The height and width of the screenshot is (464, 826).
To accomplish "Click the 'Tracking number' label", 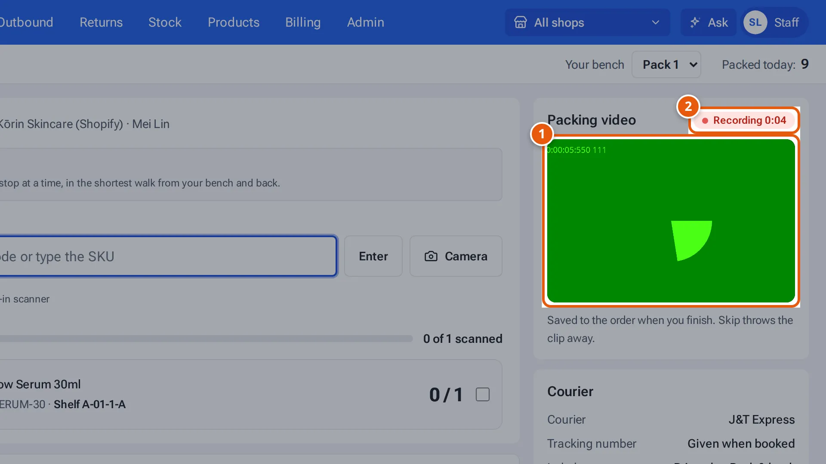I will tap(592, 443).
